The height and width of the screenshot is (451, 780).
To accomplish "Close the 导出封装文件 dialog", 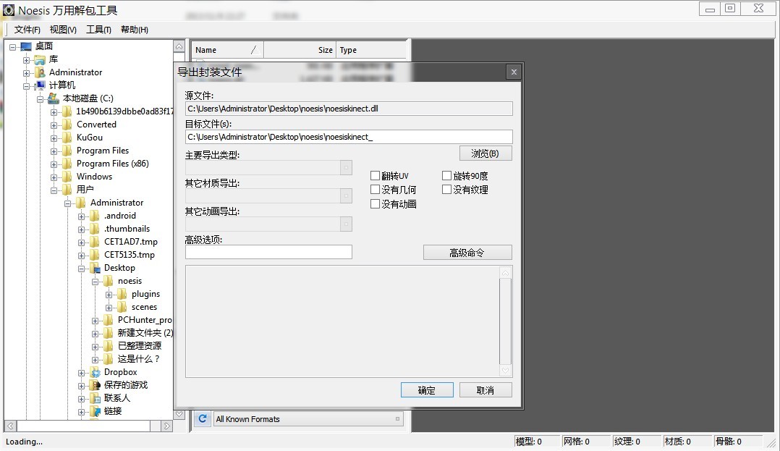I will click(514, 72).
